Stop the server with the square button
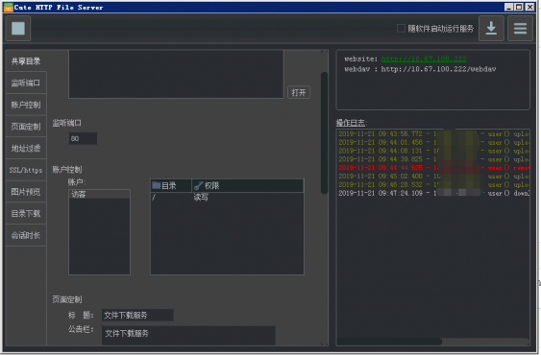The width and height of the screenshot is (541, 355). [x=18, y=28]
